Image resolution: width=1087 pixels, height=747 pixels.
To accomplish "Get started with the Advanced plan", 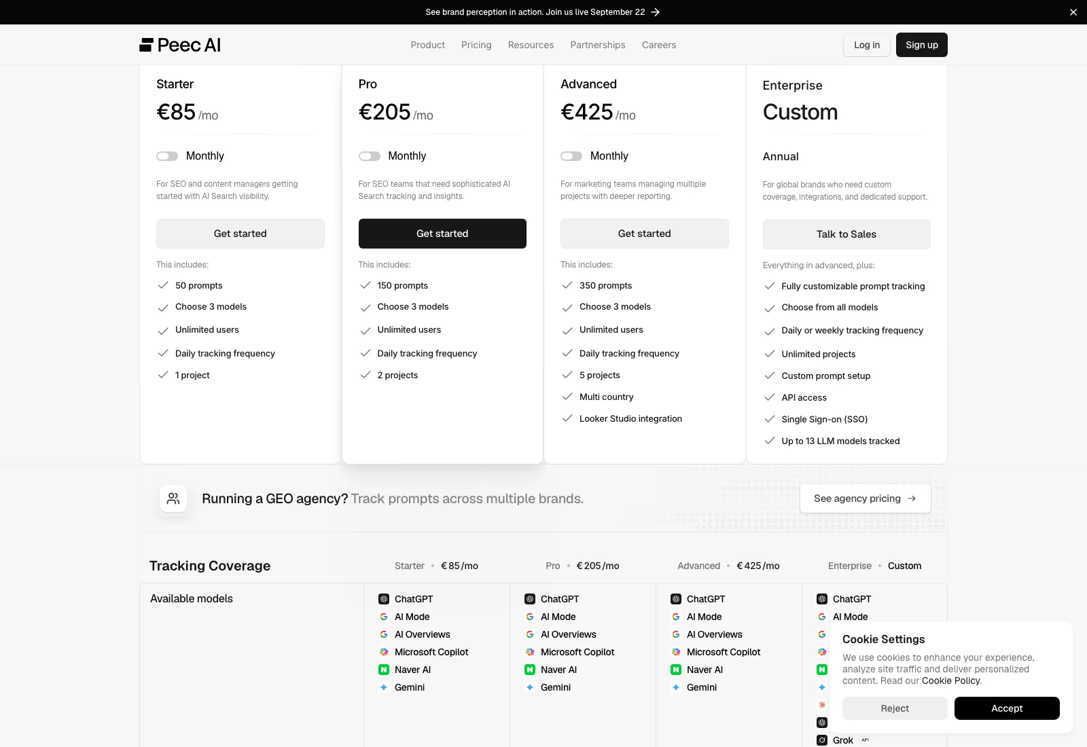I will click(x=645, y=234).
